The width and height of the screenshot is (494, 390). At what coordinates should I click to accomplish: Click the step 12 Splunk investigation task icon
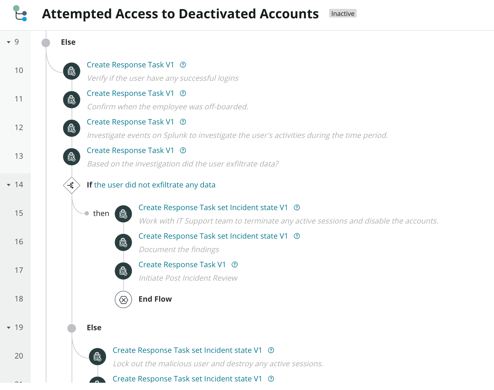click(72, 128)
